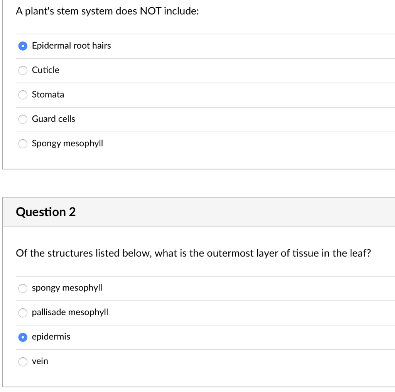Click the Guard cells answer label
This screenshot has height=392, width=395.
pyautogui.click(x=53, y=119)
